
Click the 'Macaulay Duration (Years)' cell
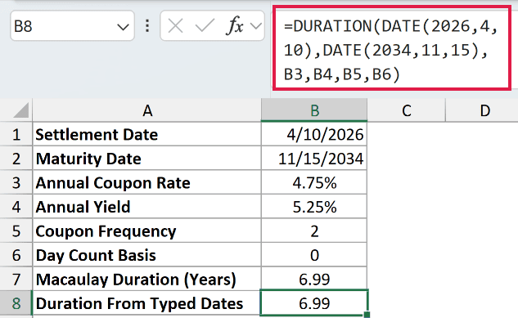pos(147,279)
